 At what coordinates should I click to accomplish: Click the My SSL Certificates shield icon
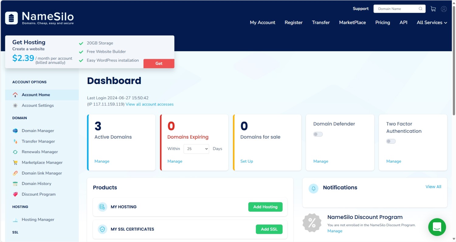[102, 229]
